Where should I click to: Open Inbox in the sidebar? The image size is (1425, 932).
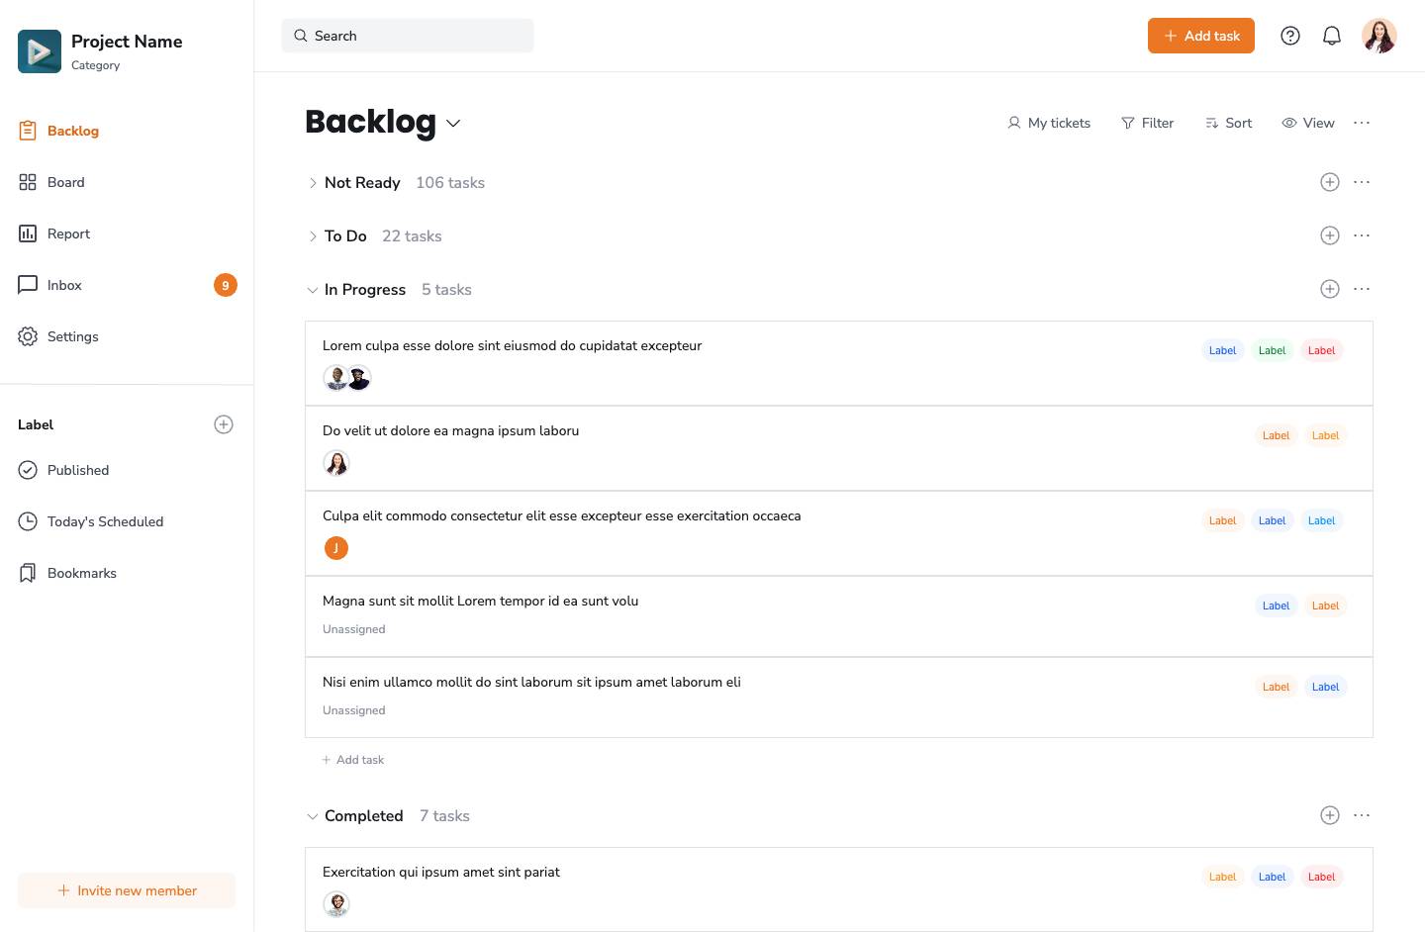pyautogui.click(x=64, y=285)
